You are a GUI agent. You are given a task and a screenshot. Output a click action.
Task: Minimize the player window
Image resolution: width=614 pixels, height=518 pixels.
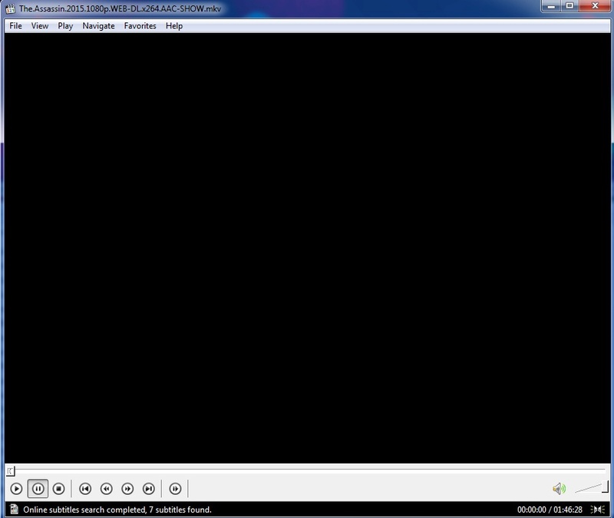coord(551,6)
